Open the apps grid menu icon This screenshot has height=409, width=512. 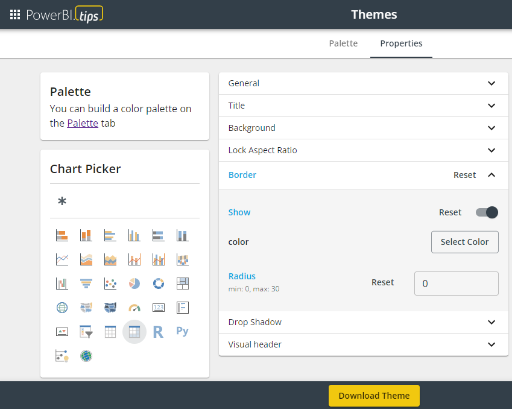15,14
